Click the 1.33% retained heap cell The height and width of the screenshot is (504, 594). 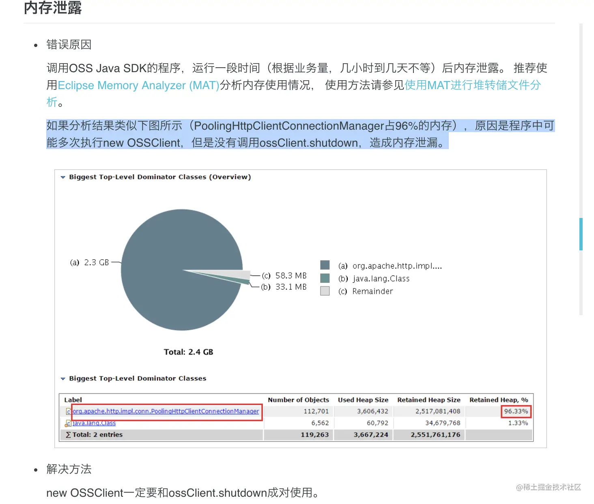click(518, 423)
